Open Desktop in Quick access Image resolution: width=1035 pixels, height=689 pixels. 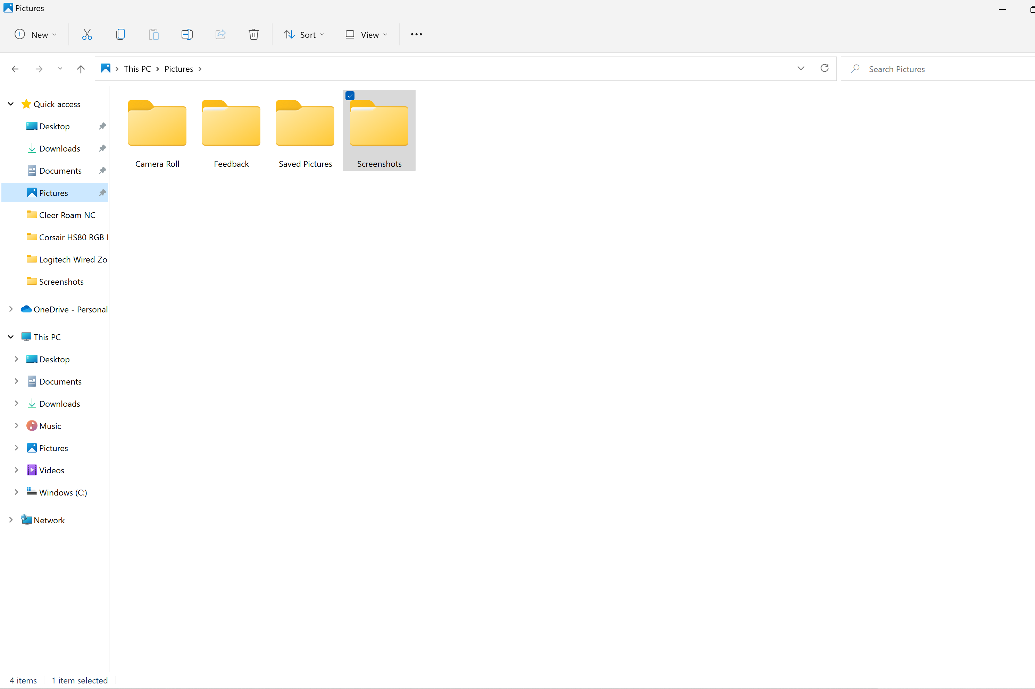pyautogui.click(x=55, y=126)
